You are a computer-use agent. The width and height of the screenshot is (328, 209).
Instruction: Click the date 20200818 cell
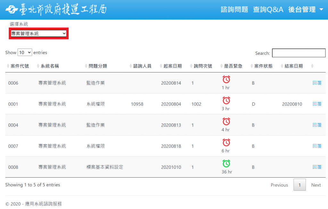coord(171,146)
